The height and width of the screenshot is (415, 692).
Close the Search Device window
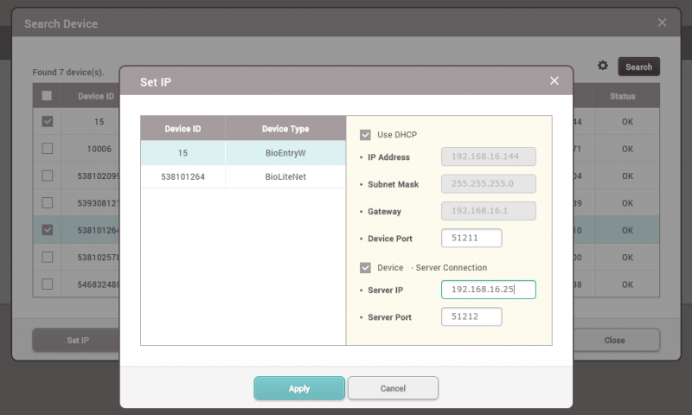tap(662, 22)
